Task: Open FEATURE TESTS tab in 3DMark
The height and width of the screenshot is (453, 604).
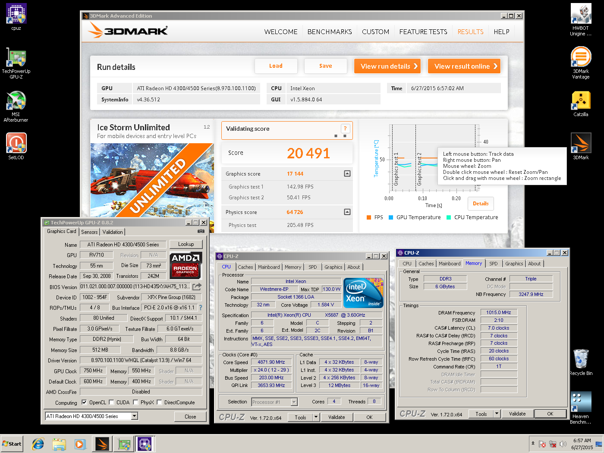Action: pyautogui.click(x=423, y=31)
